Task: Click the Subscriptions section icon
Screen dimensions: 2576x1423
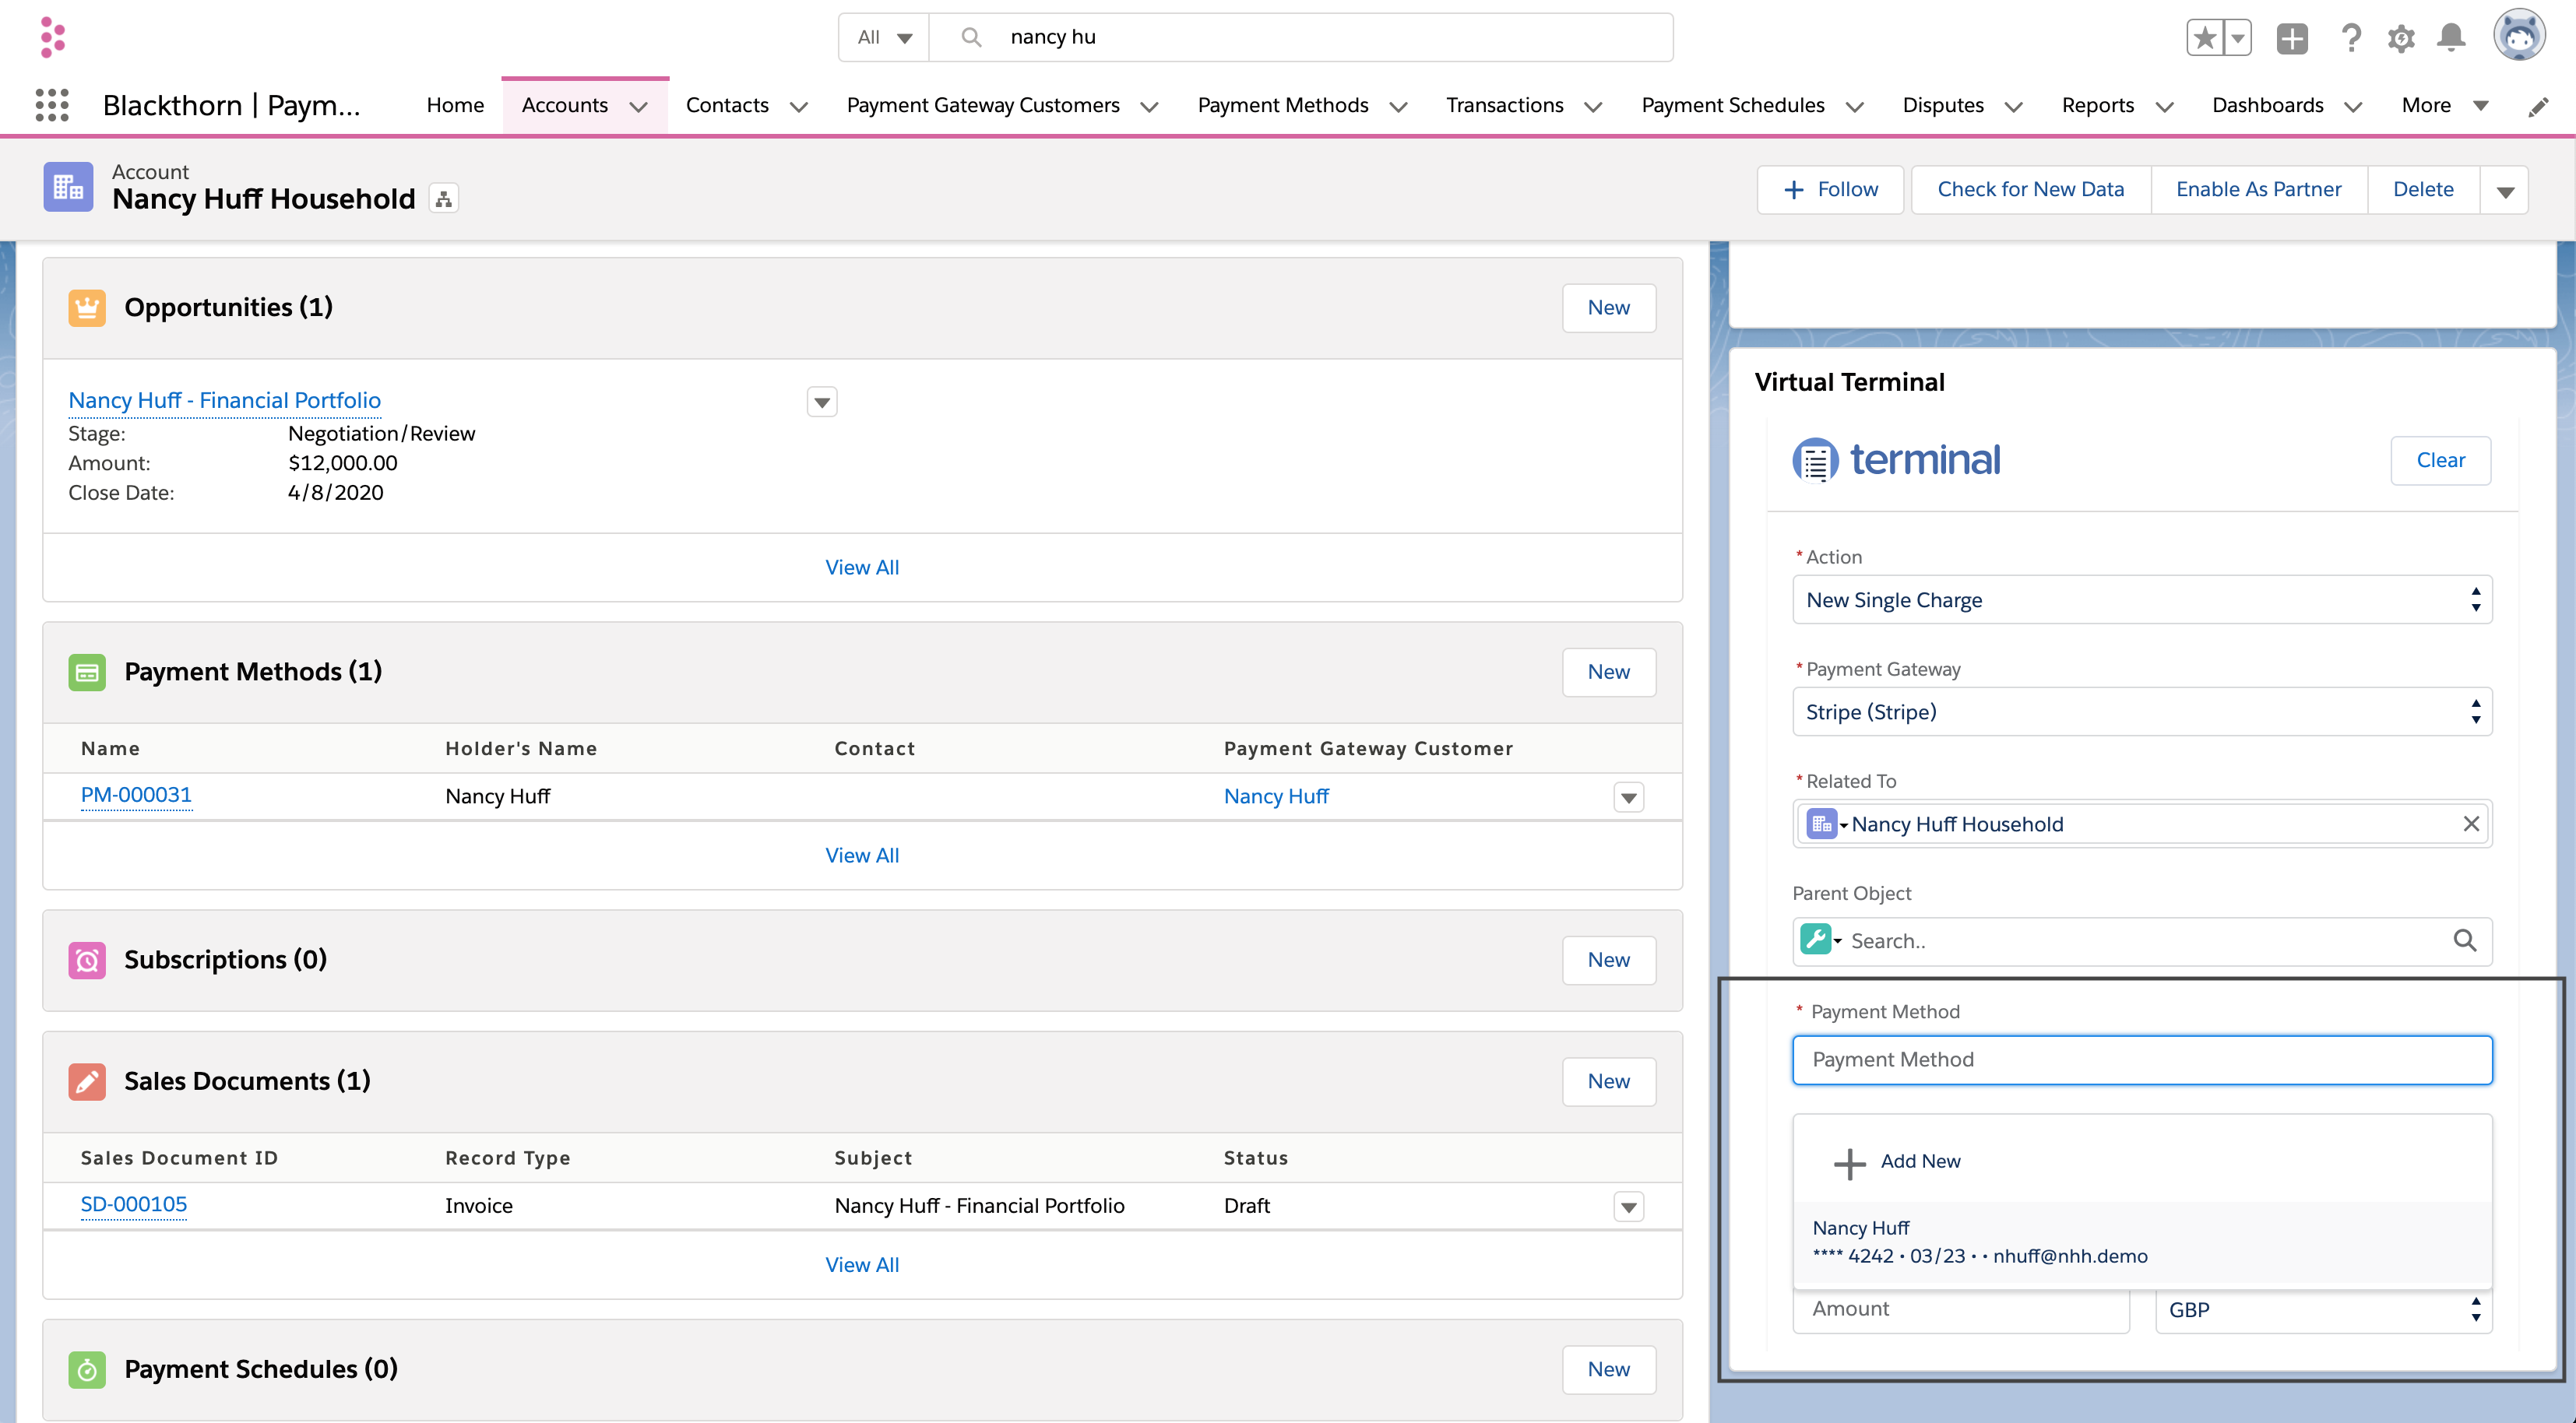Action: [x=88, y=958]
